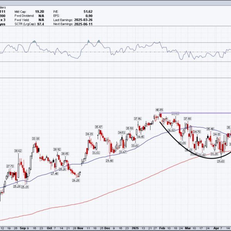Click the N/A value beside Fwd Yield
This screenshot has width=231, height=231.
(41, 20)
